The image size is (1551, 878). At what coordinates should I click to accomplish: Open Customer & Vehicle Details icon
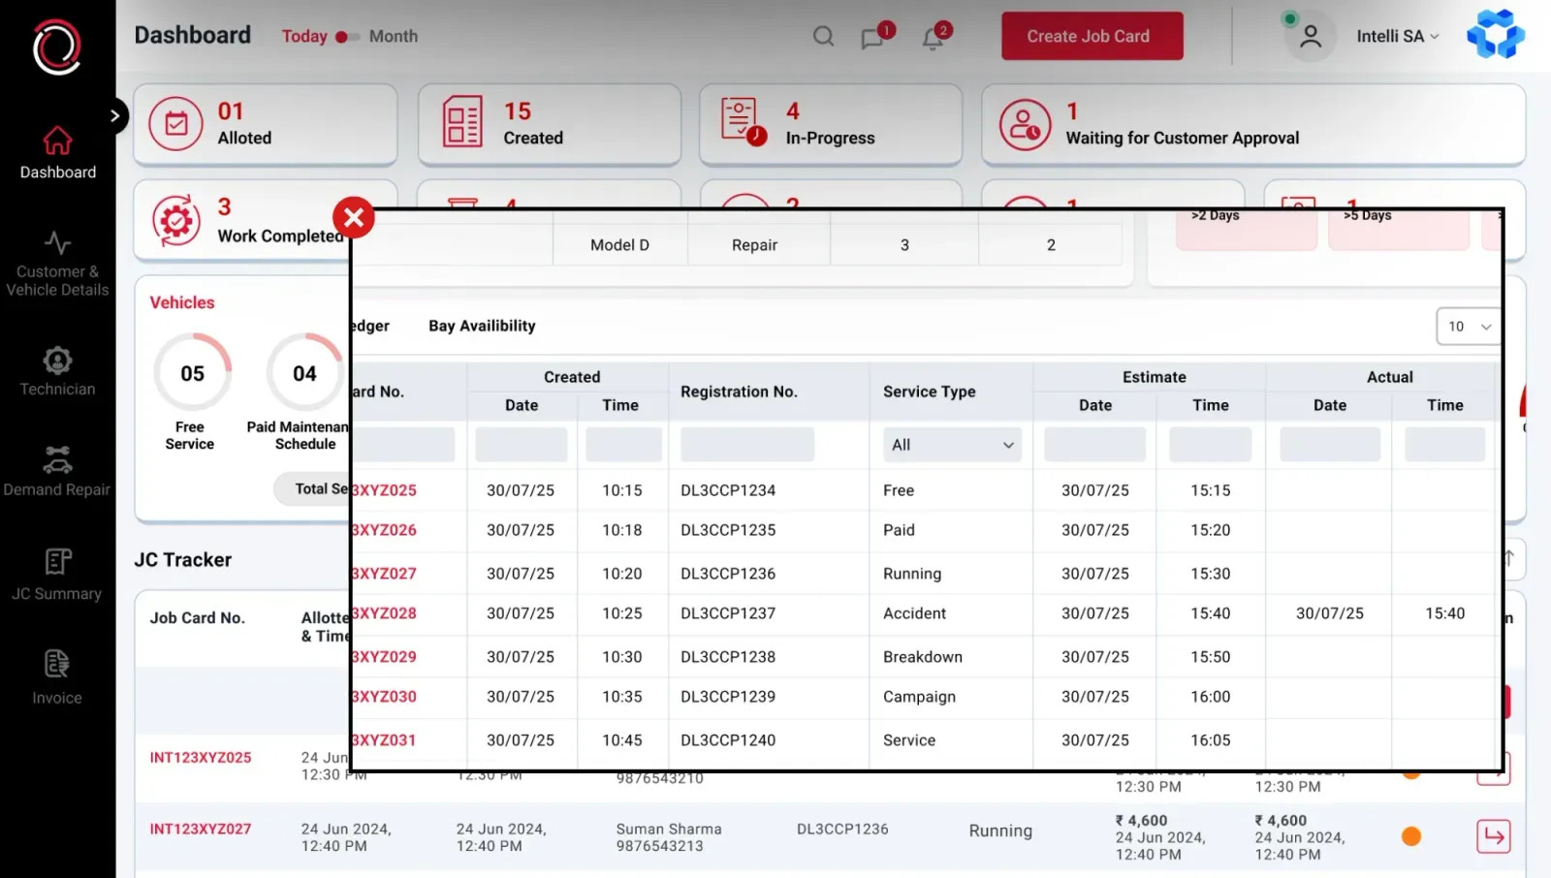pyautogui.click(x=57, y=241)
